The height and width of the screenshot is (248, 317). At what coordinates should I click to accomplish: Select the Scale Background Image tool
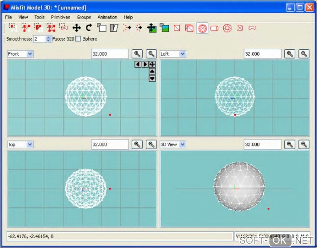click(x=164, y=28)
